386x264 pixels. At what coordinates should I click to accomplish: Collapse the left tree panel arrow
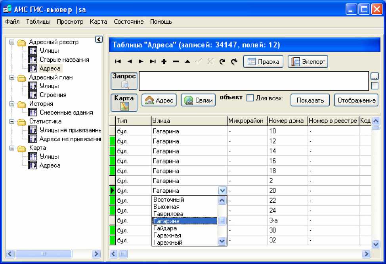tap(99, 39)
